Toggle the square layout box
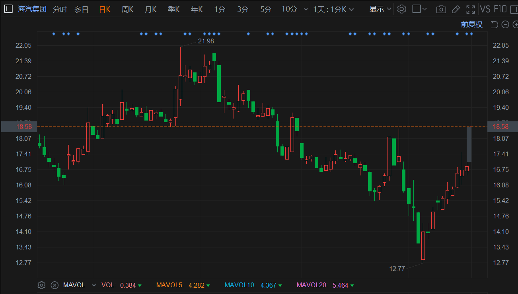This screenshot has height=294, width=518. 417,9
